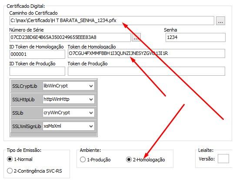Expand SSLib dropdown arrow

[91, 112]
